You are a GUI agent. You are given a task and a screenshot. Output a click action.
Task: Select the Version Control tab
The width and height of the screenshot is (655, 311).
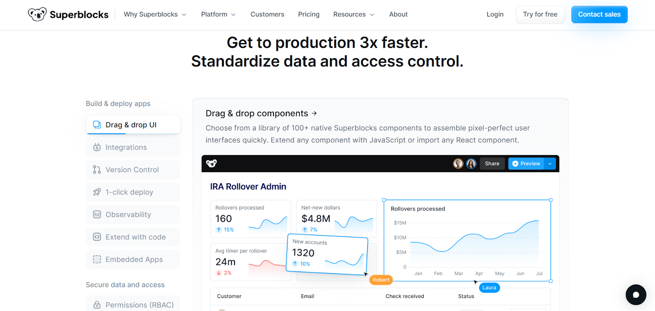point(133,170)
